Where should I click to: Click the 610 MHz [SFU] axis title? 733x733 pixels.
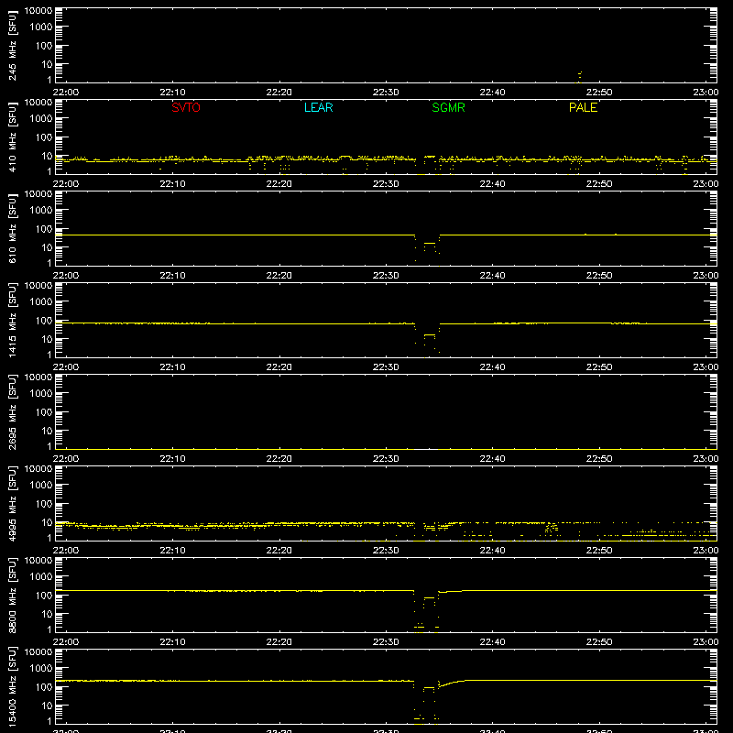[12, 228]
